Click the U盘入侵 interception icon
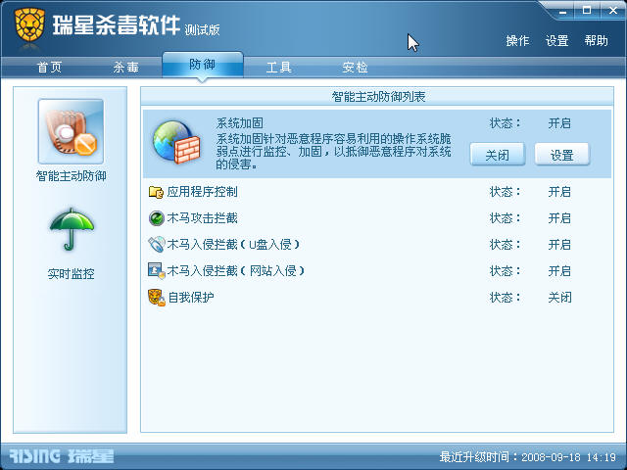The width and height of the screenshot is (627, 470). (157, 244)
